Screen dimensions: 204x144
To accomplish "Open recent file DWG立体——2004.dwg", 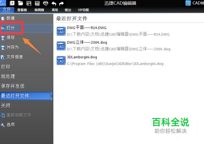I will tap(87, 42).
